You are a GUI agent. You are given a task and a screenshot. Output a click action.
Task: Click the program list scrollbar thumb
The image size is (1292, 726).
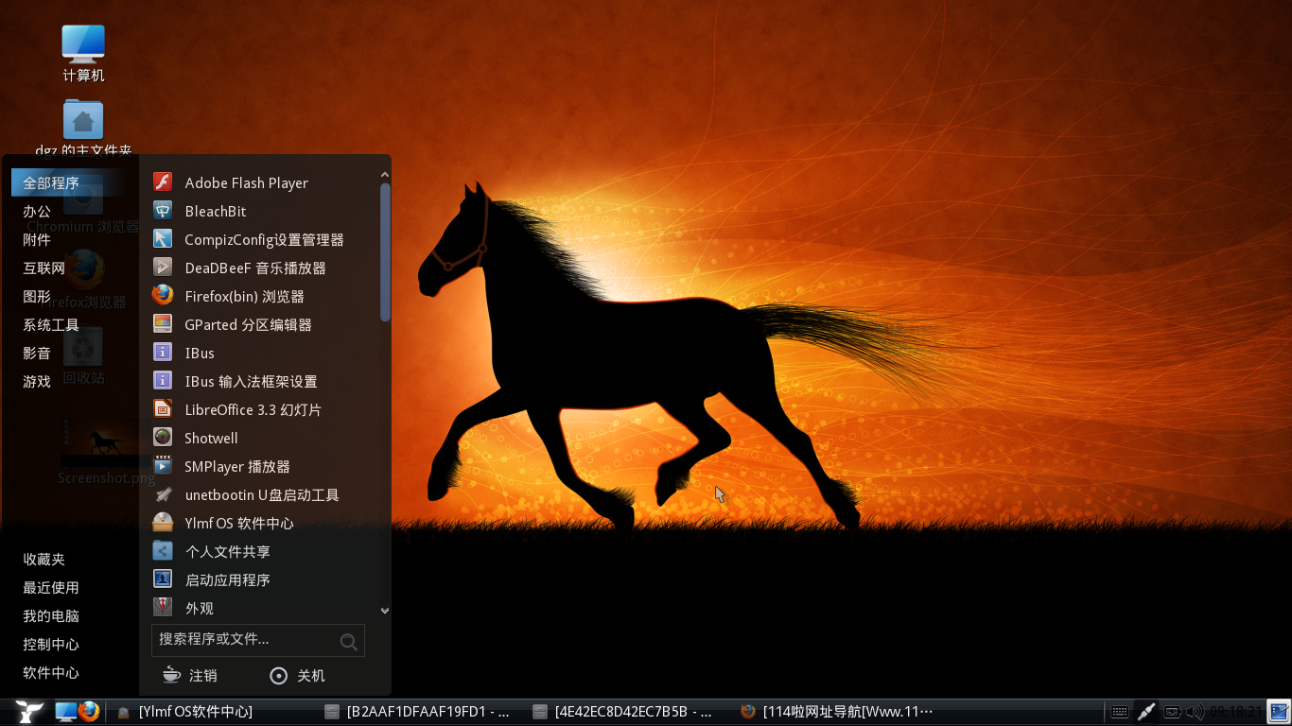[x=385, y=251]
